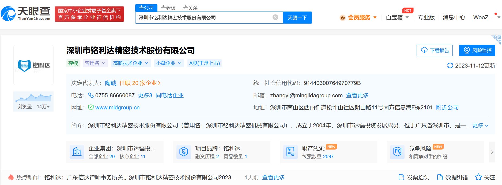
Task: Open 全部企业 20 count link
Action: click(x=101, y=157)
